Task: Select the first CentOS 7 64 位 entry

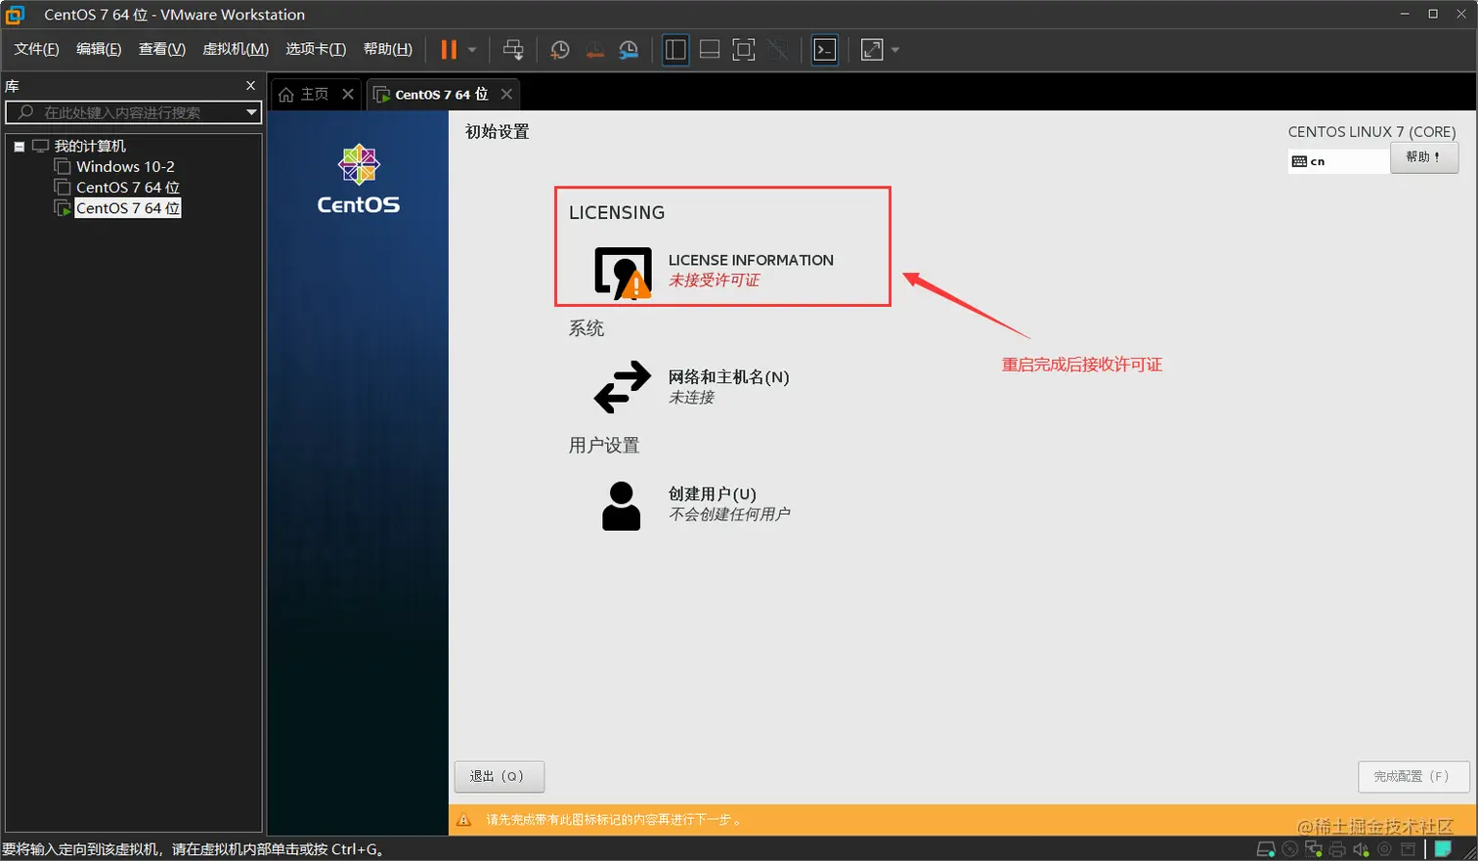Action: coord(128,188)
